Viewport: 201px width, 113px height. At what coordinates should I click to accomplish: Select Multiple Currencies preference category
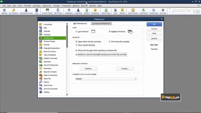[x=52, y=58]
